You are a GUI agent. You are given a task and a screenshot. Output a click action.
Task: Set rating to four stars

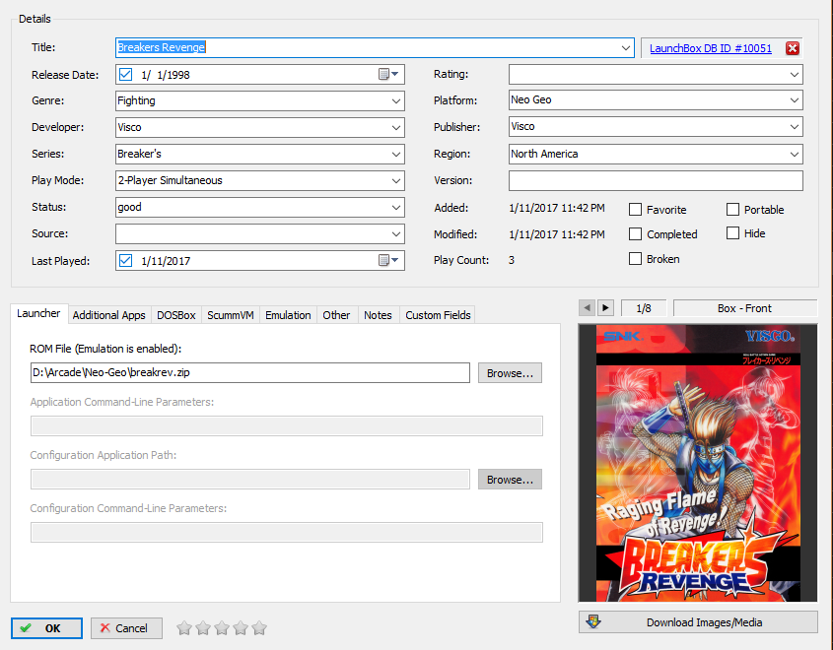[241, 628]
